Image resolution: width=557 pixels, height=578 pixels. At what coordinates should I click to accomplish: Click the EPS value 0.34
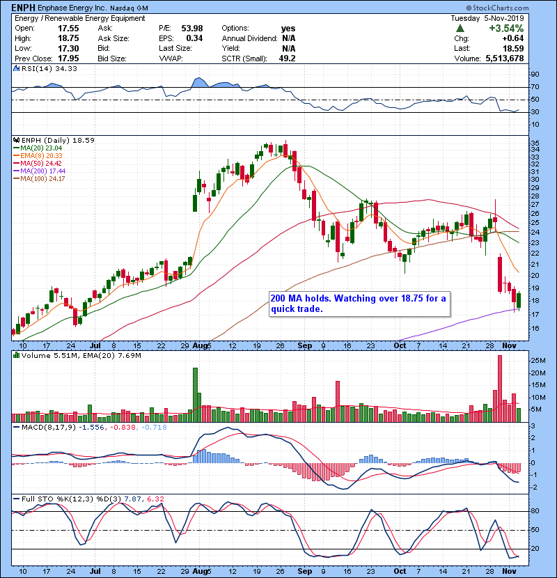[194, 38]
